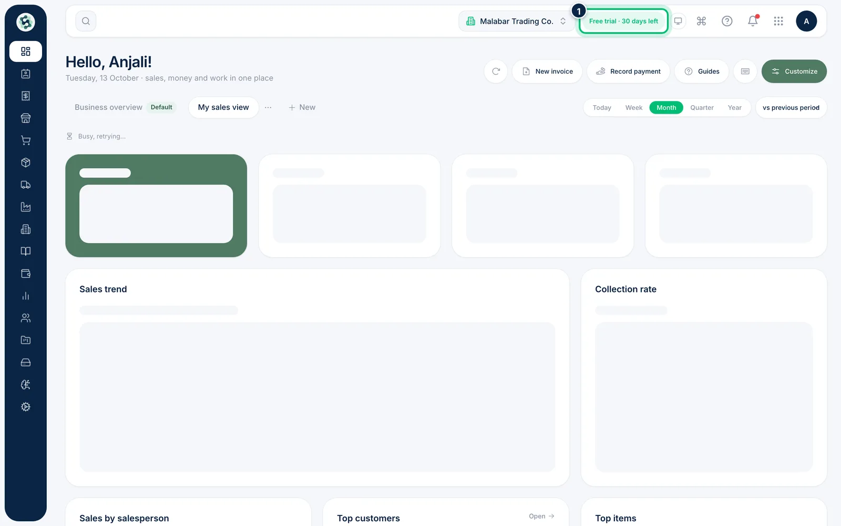Open the apps grid launcher icon
The height and width of the screenshot is (526, 841).
(x=778, y=21)
